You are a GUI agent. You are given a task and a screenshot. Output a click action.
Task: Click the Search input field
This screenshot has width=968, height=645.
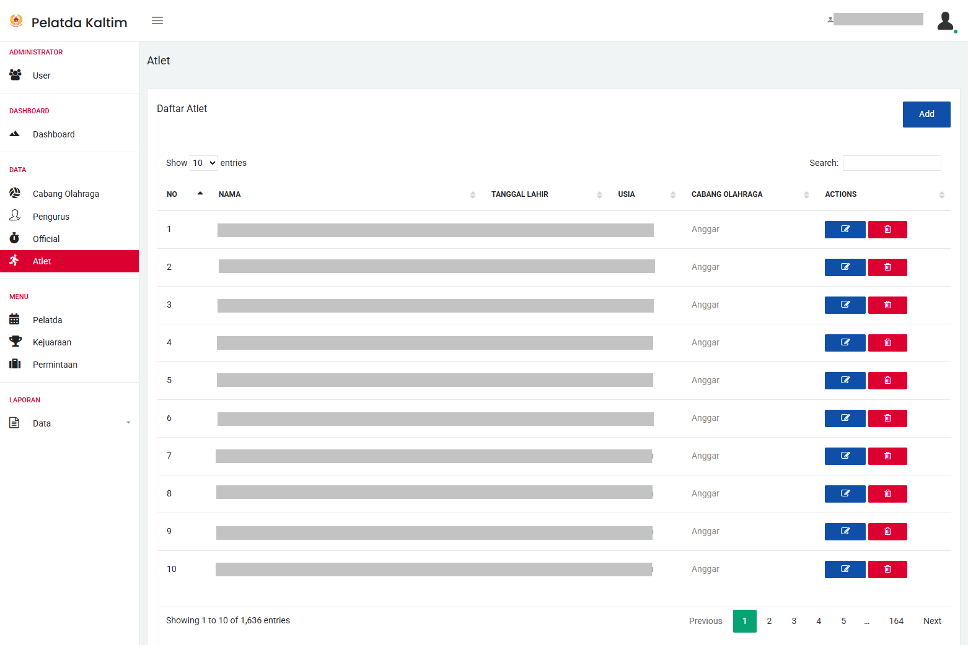tap(891, 163)
